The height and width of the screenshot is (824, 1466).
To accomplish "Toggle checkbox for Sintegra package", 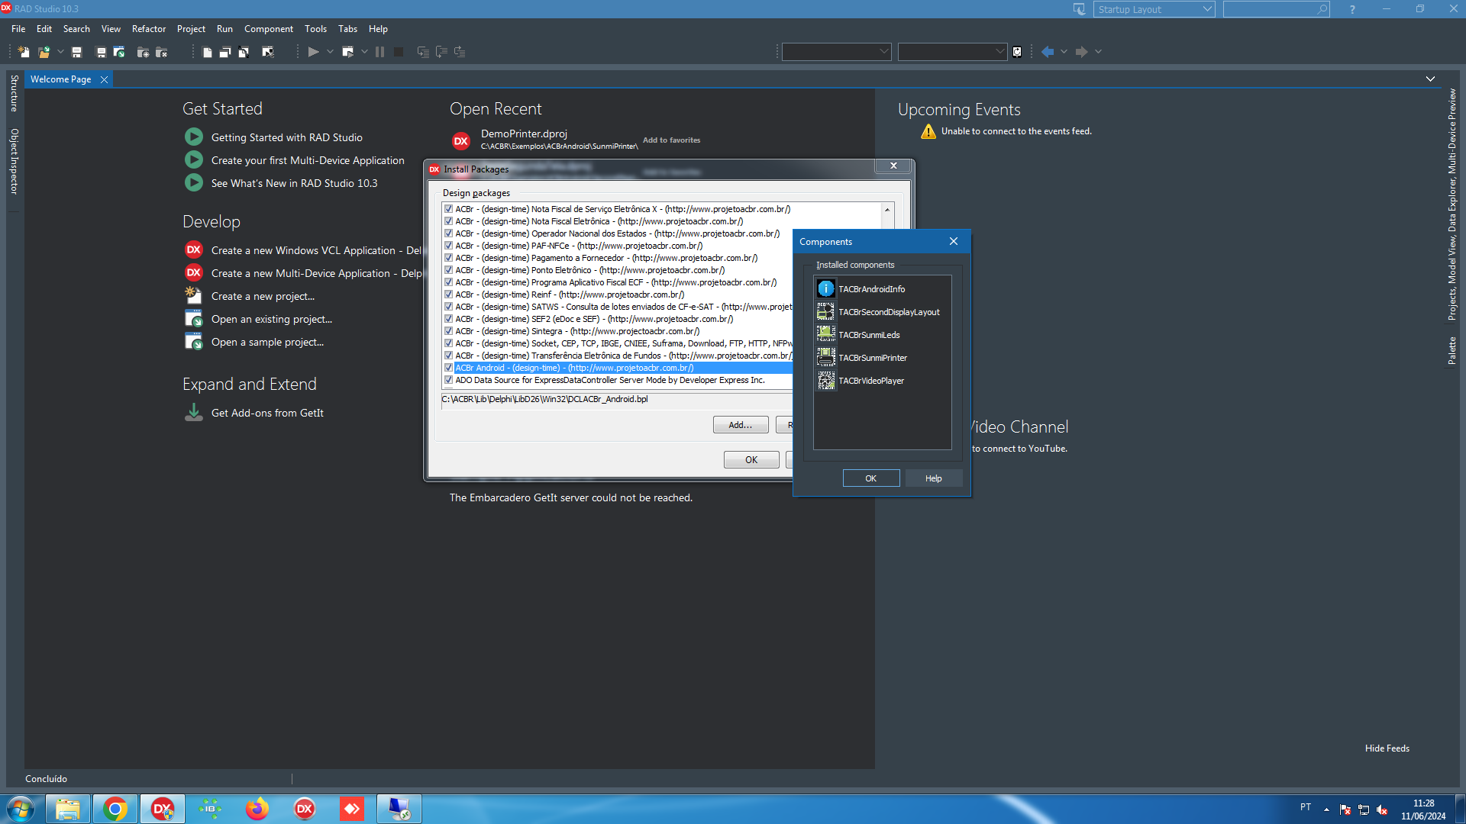I will click(x=449, y=331).
